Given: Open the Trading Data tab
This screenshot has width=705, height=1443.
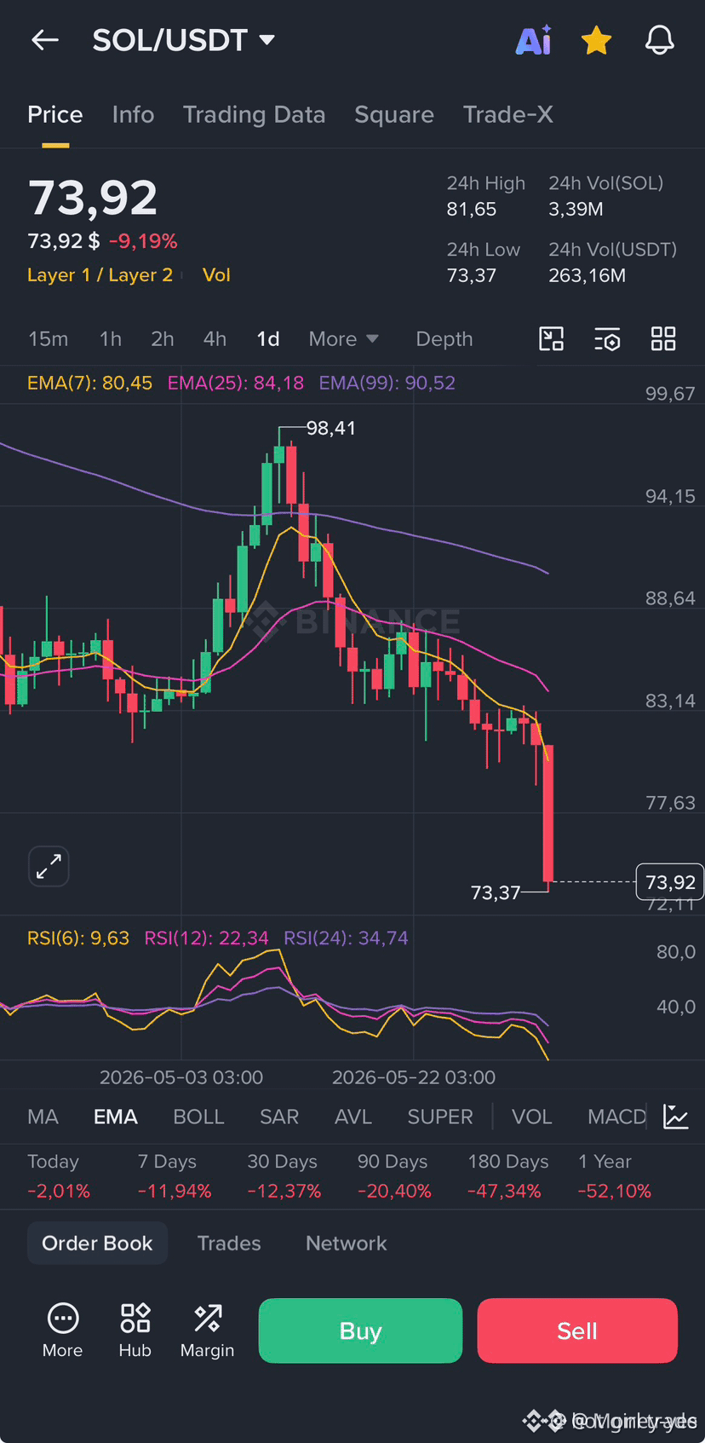Looking at the screenshot, I should click(254, 114).
